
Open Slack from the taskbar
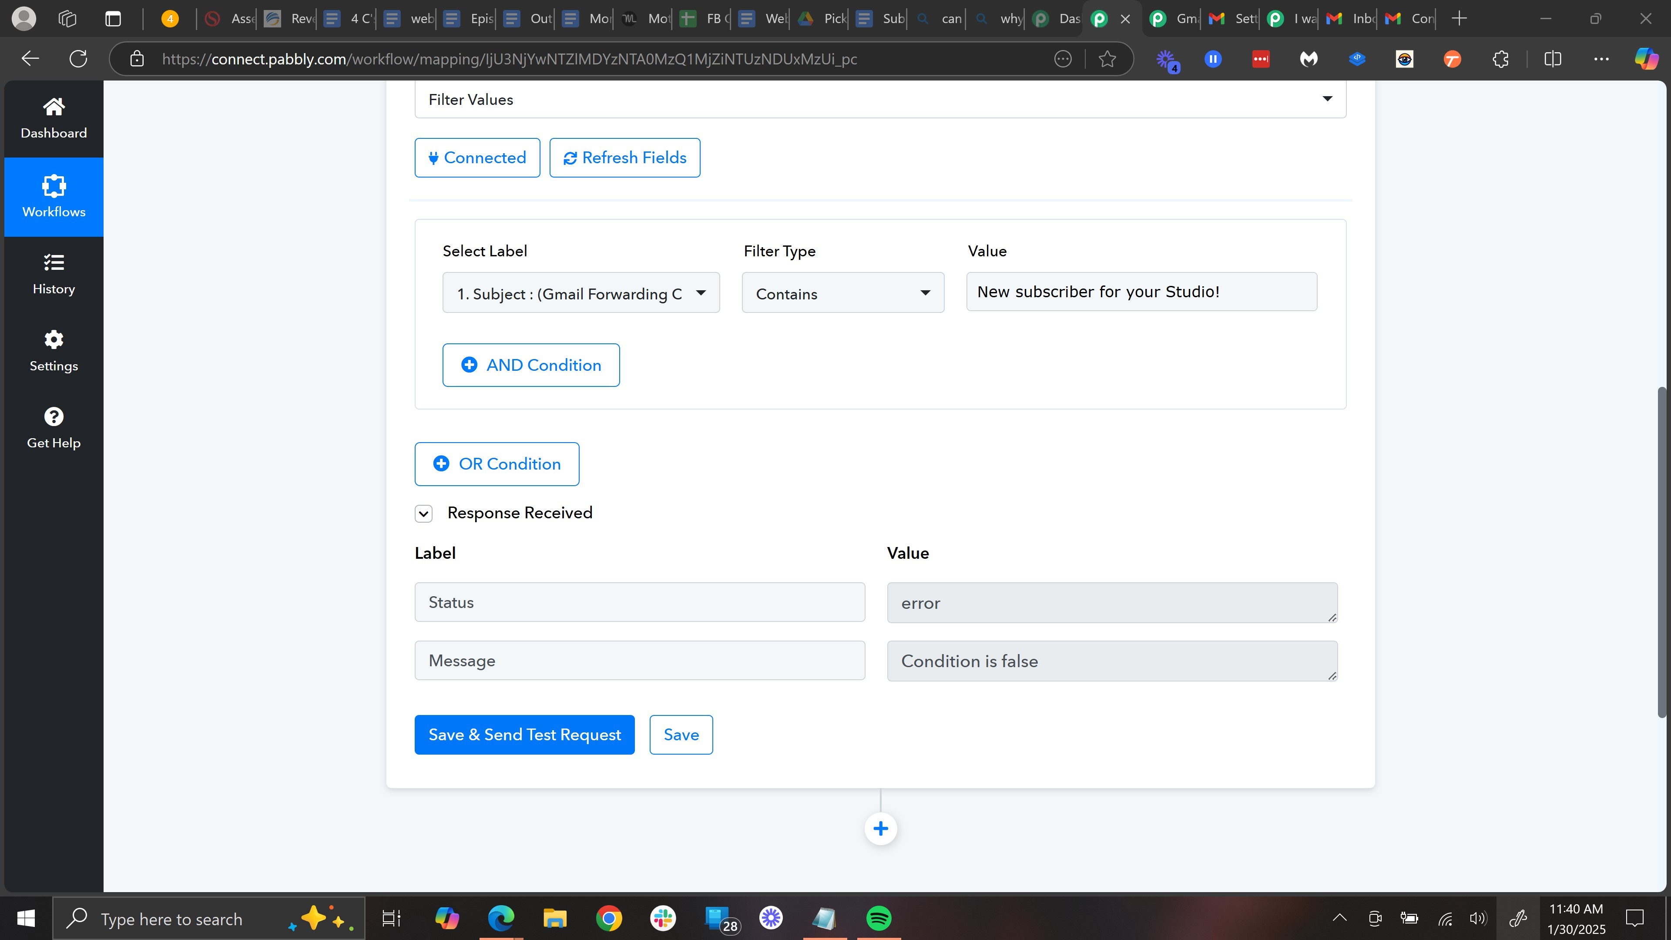click(663, 919)
